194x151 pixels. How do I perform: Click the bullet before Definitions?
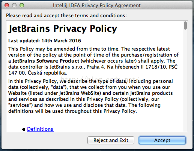point(24,129)
